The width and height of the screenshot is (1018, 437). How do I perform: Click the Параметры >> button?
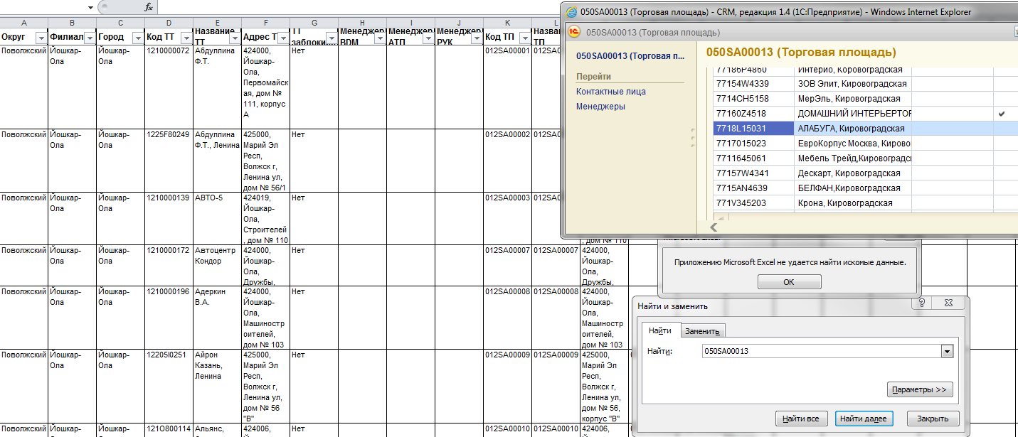point(920,389)
